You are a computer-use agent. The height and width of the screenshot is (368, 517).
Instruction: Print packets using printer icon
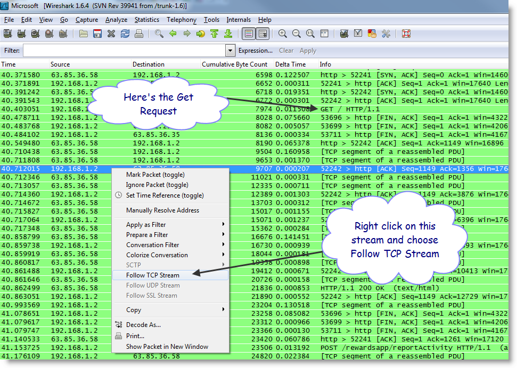139,34
